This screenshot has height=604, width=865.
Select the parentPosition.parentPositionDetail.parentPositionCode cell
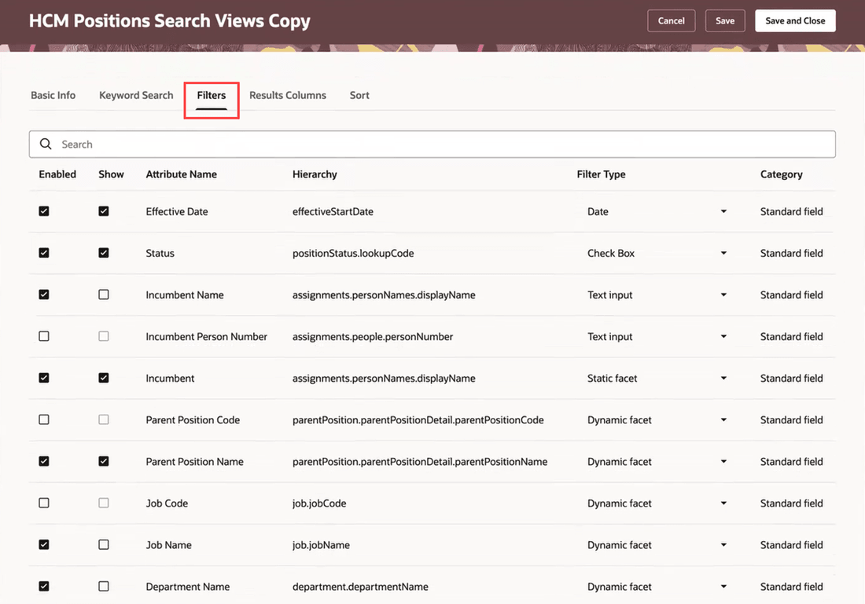click(418, 420)
